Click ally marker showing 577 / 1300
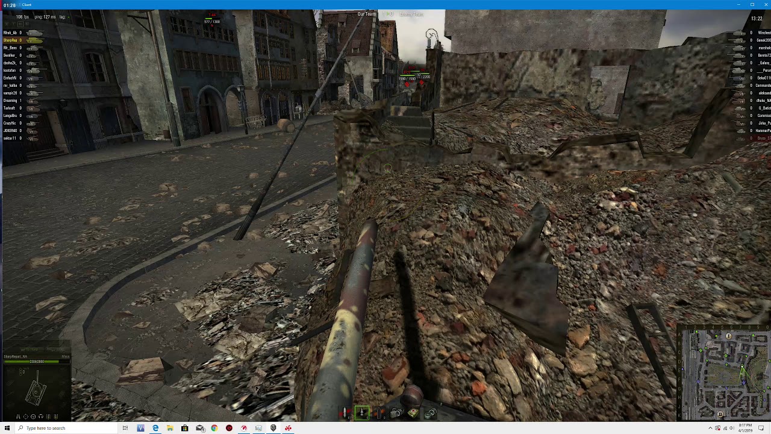The image size is (771, 434). (211, 22)
